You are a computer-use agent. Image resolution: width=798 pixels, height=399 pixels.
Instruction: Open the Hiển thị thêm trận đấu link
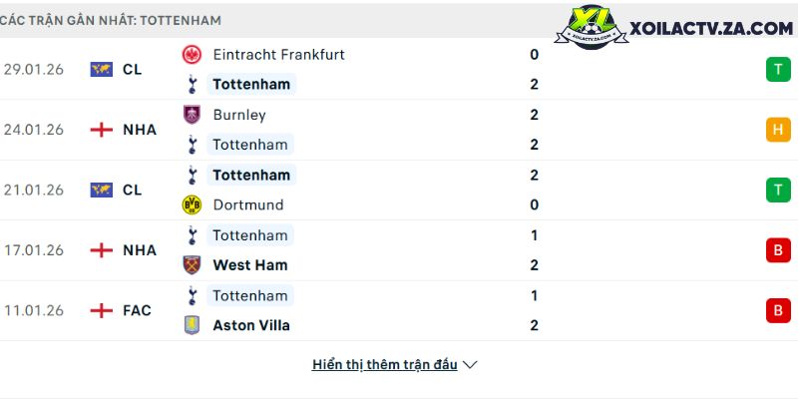click(384, 365)
